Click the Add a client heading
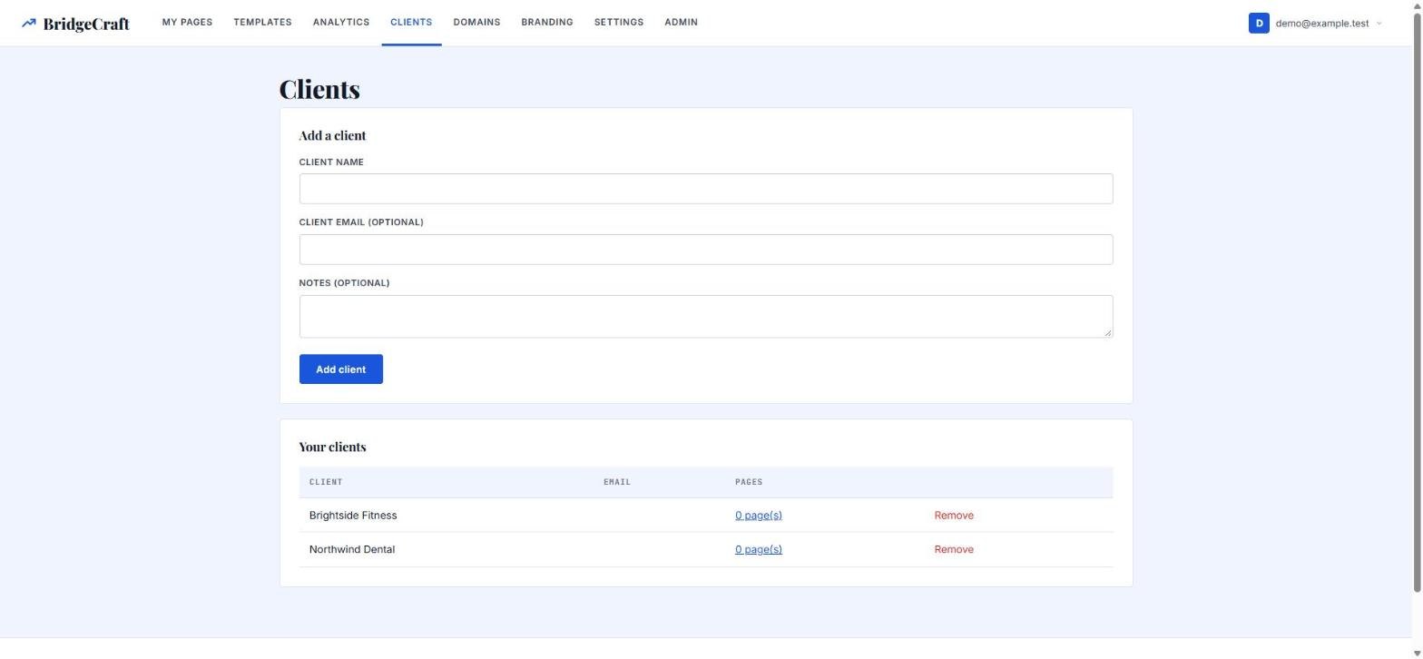This screenshot has height=659, width=1423. pos(332,135)
